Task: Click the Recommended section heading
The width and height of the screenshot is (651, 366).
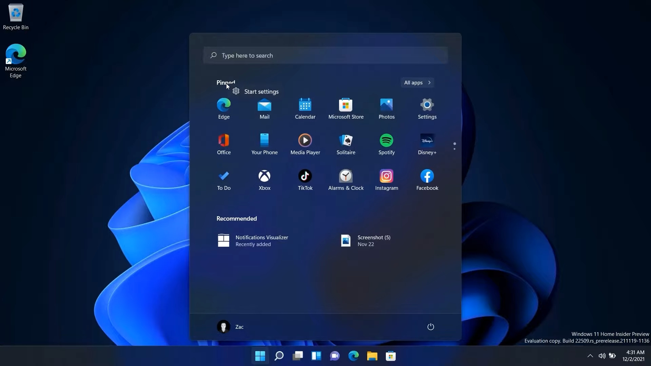Action: click(x=237, y=219)
